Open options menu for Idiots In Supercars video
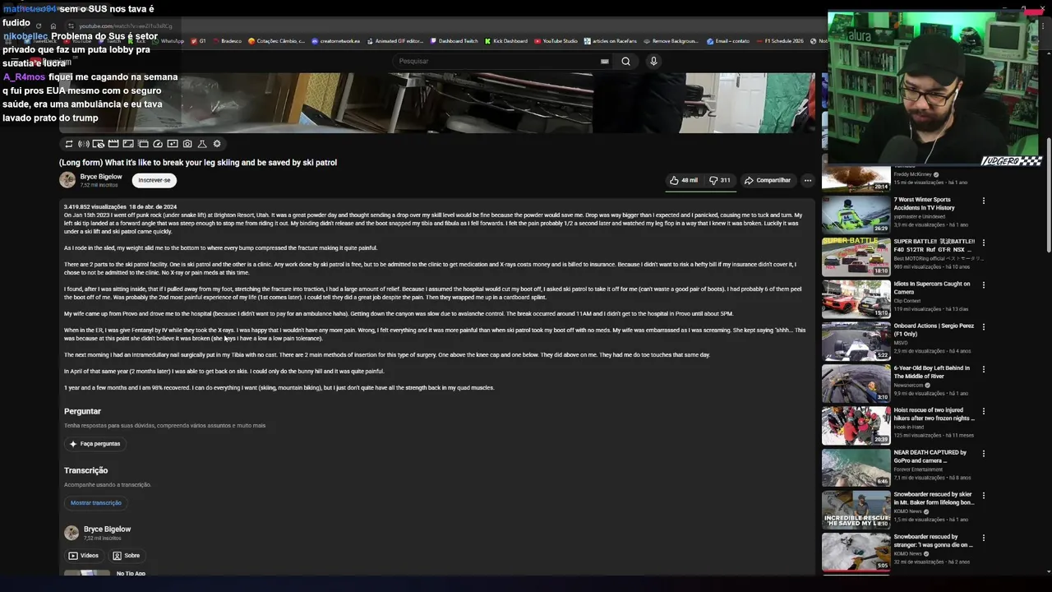 pos(983,284)
